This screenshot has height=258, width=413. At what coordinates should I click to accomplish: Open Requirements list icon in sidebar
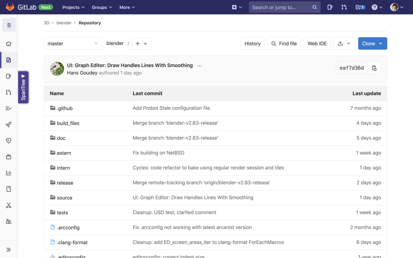[9, 108]
